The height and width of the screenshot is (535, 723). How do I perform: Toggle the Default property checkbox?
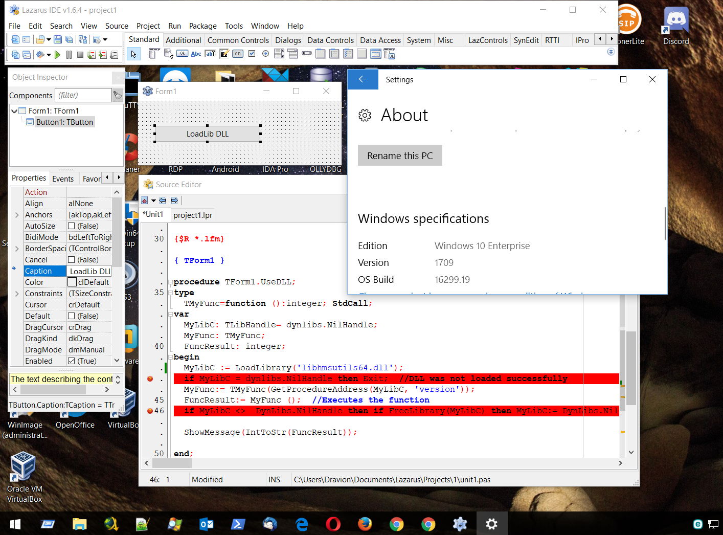click(x=72, y=316)
